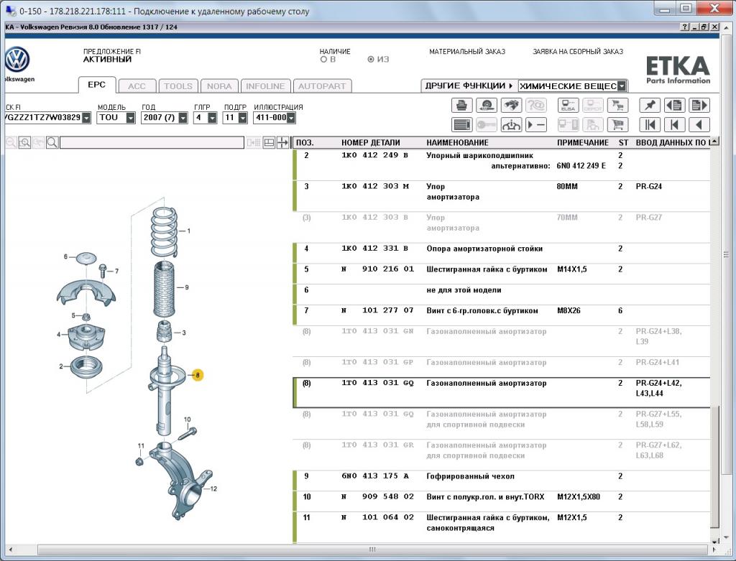Expand the ДРУГИЕ ФУНКЦИИ menu

point(469,86)
